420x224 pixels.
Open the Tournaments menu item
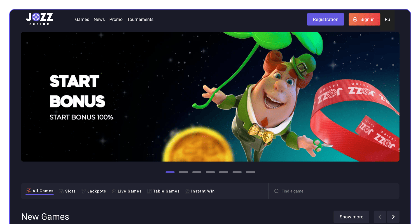(140, 19)
